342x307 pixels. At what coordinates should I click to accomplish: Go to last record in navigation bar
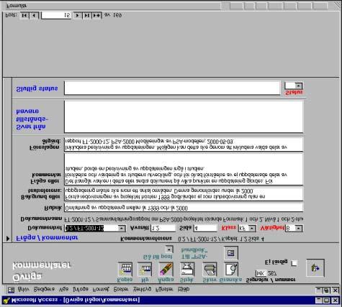coord(87,15)
